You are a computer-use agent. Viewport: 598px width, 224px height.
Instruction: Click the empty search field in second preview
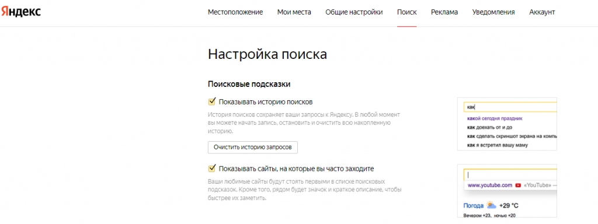510,175
